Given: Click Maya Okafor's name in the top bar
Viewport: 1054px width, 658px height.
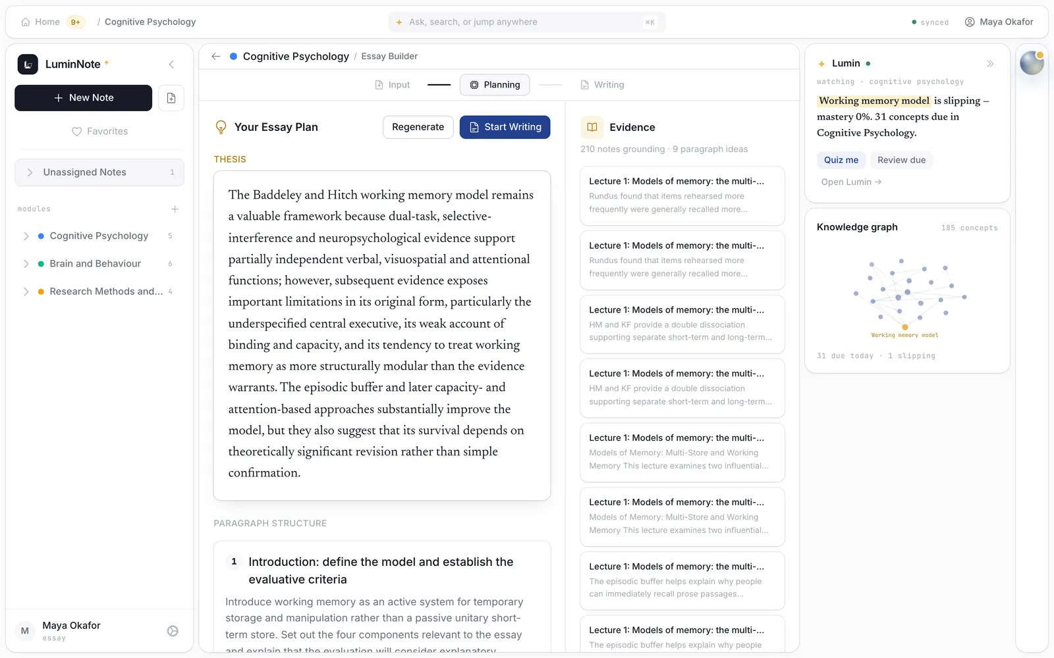Looking at the screenshot, I should click(x=1007, y=22).
